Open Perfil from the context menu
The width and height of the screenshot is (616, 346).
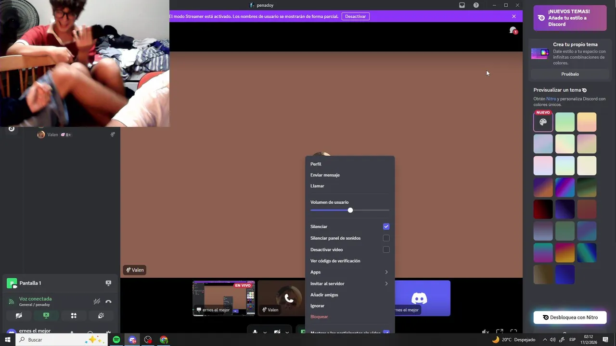[x=350, y=164]
